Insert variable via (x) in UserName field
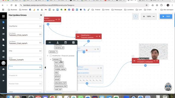This screenshot has height=98, width=175. click(x=40, y=26)
